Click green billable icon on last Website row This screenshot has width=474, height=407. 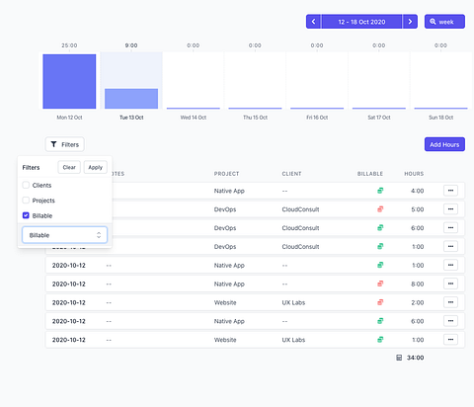(380, 340)
